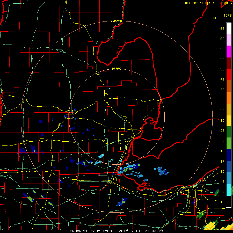Click the legend value "62"

[222, 39]
